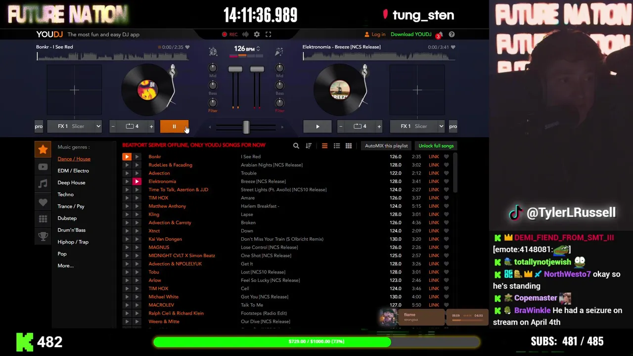Click the search songs magnifier icon

pyautogui.click(x=296, y=146)
